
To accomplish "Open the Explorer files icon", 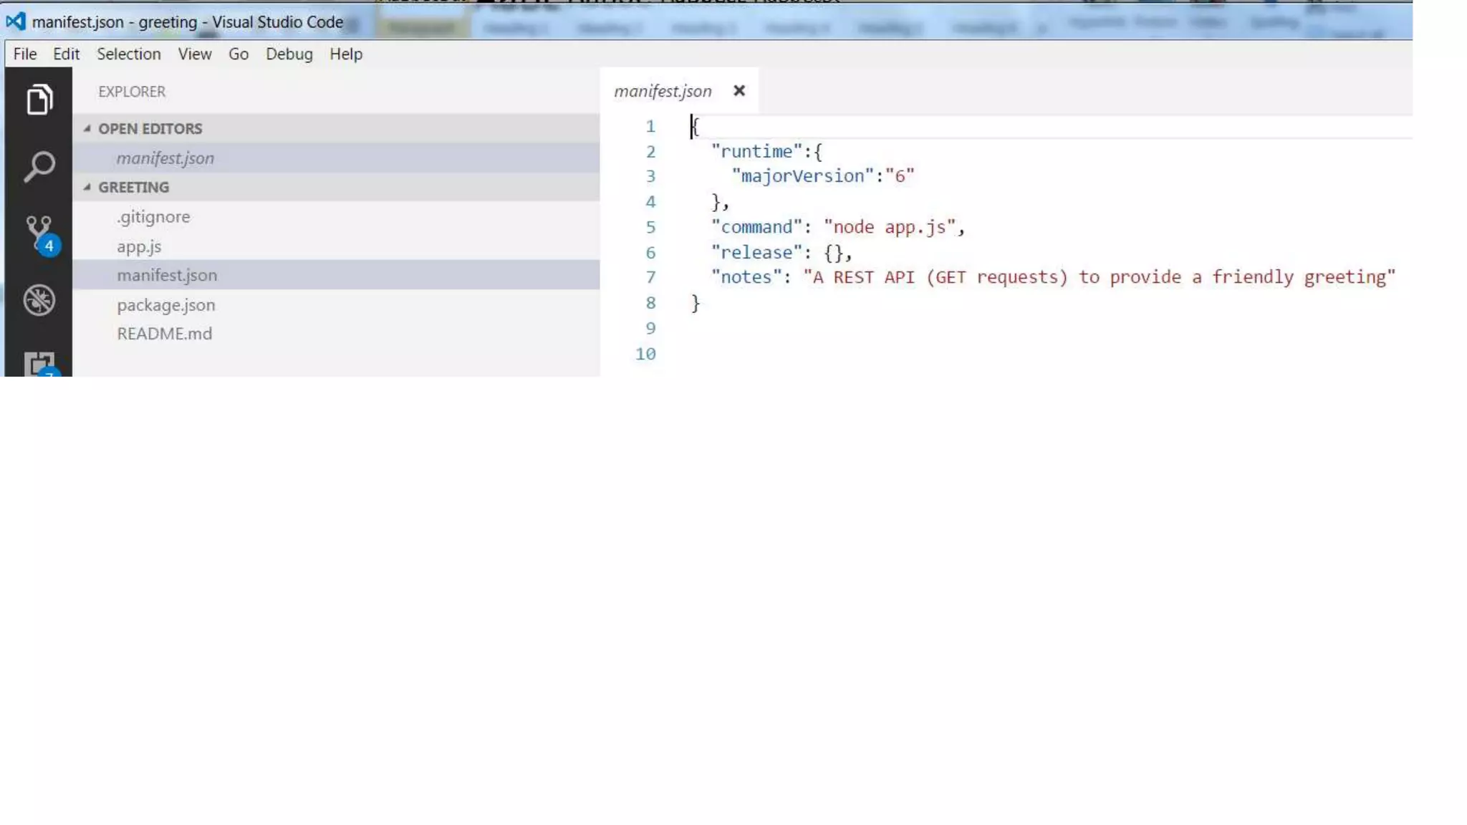I will pyautogui.click(x=39, y=100).
